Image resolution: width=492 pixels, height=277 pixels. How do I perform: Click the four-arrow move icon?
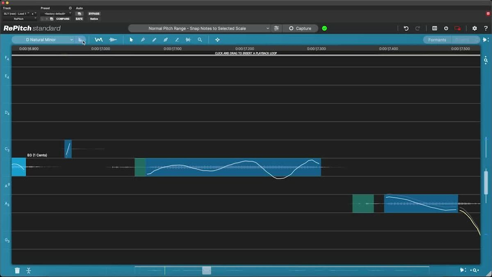pos(217,40)
